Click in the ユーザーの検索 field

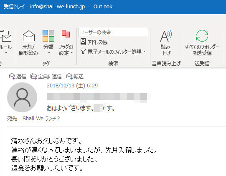114,32
